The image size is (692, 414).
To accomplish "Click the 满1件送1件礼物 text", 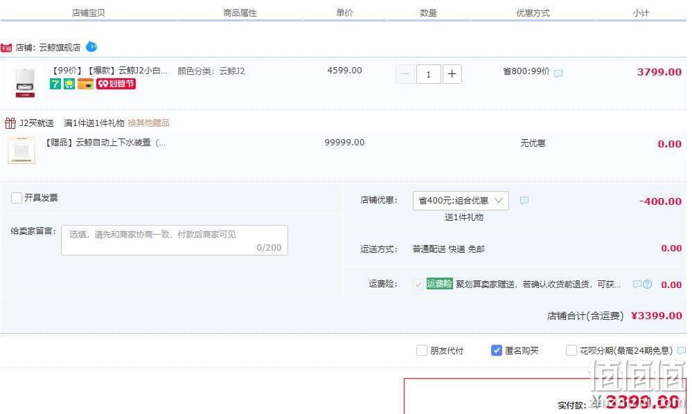I will click(x=94, y=123).
